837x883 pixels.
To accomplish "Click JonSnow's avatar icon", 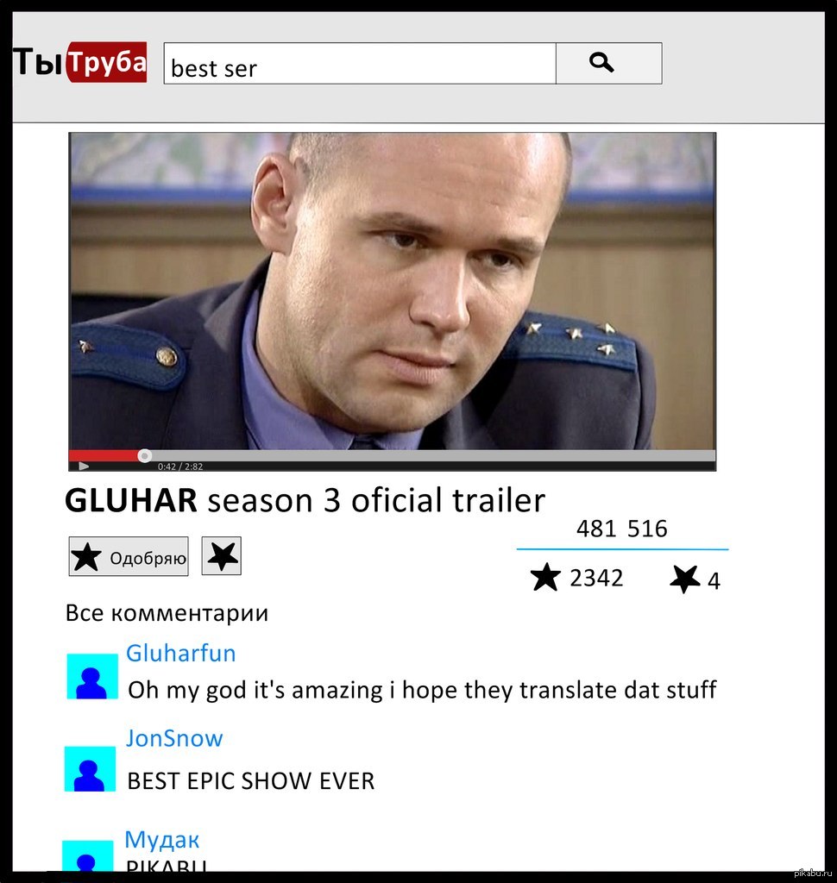I will (91, 768).
